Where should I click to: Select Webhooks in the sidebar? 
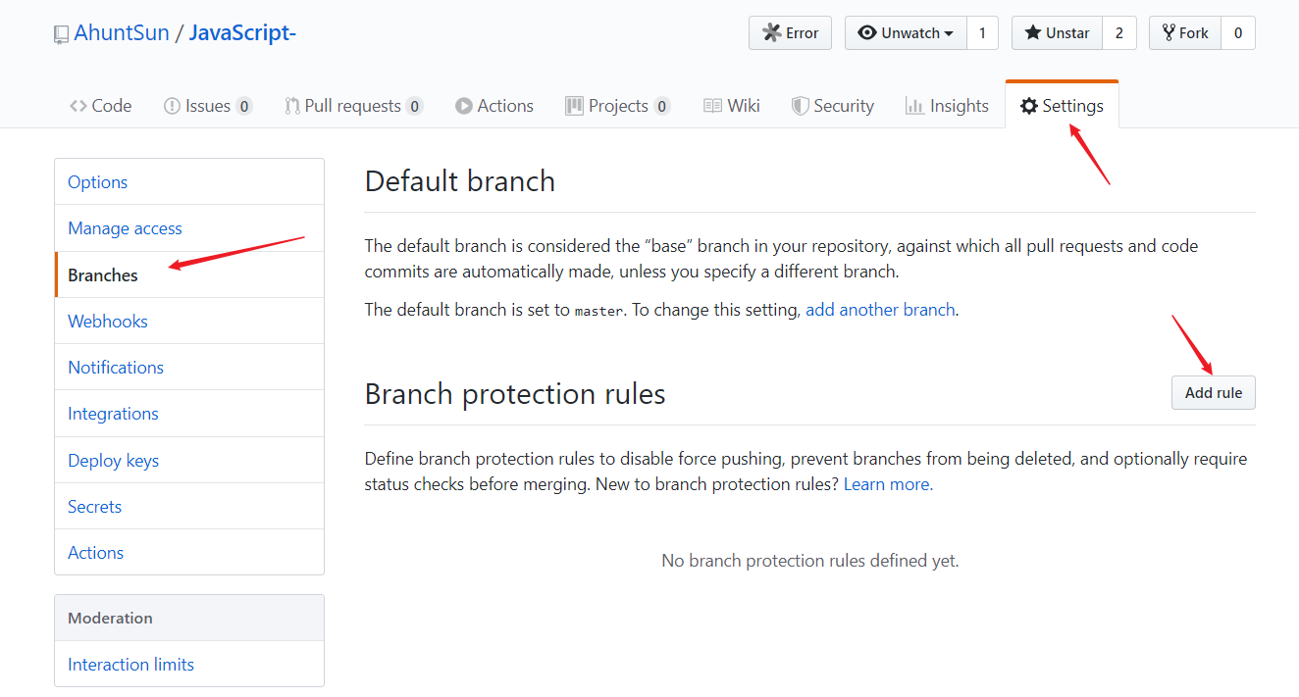tap(108, 322)
